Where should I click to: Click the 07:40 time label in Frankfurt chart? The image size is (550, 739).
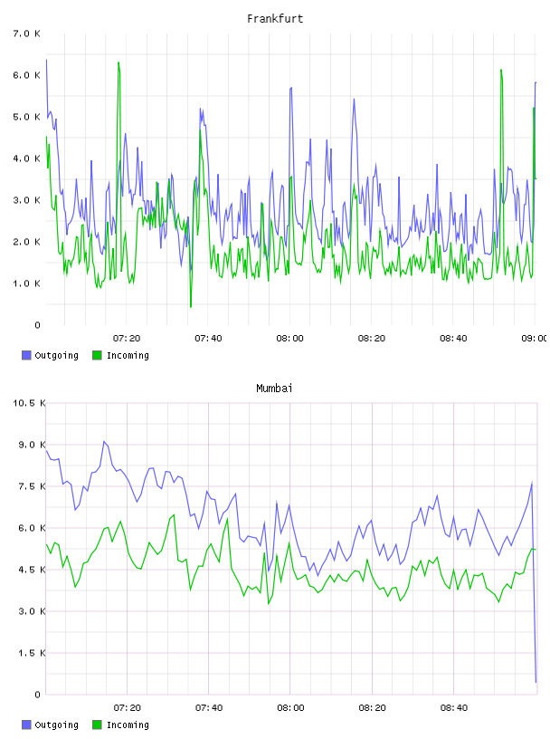pos(208,339)
